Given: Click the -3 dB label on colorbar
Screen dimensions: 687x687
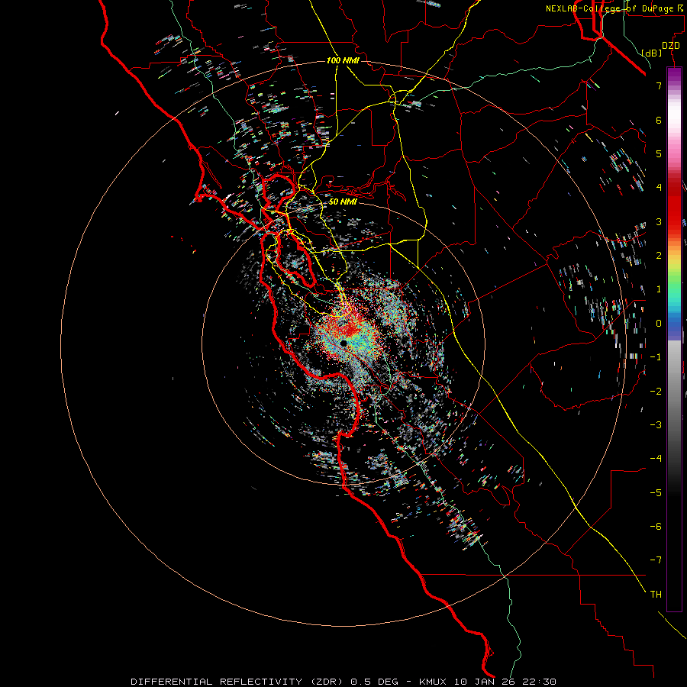Looking at the screenshot, I should (656, 424).
